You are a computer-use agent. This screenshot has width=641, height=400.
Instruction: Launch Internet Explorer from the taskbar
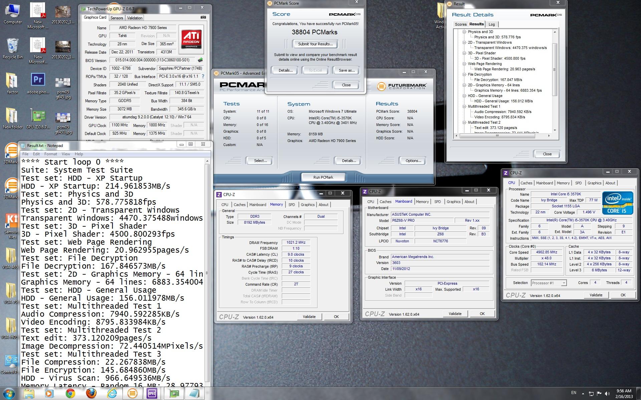tap(112, 394)
